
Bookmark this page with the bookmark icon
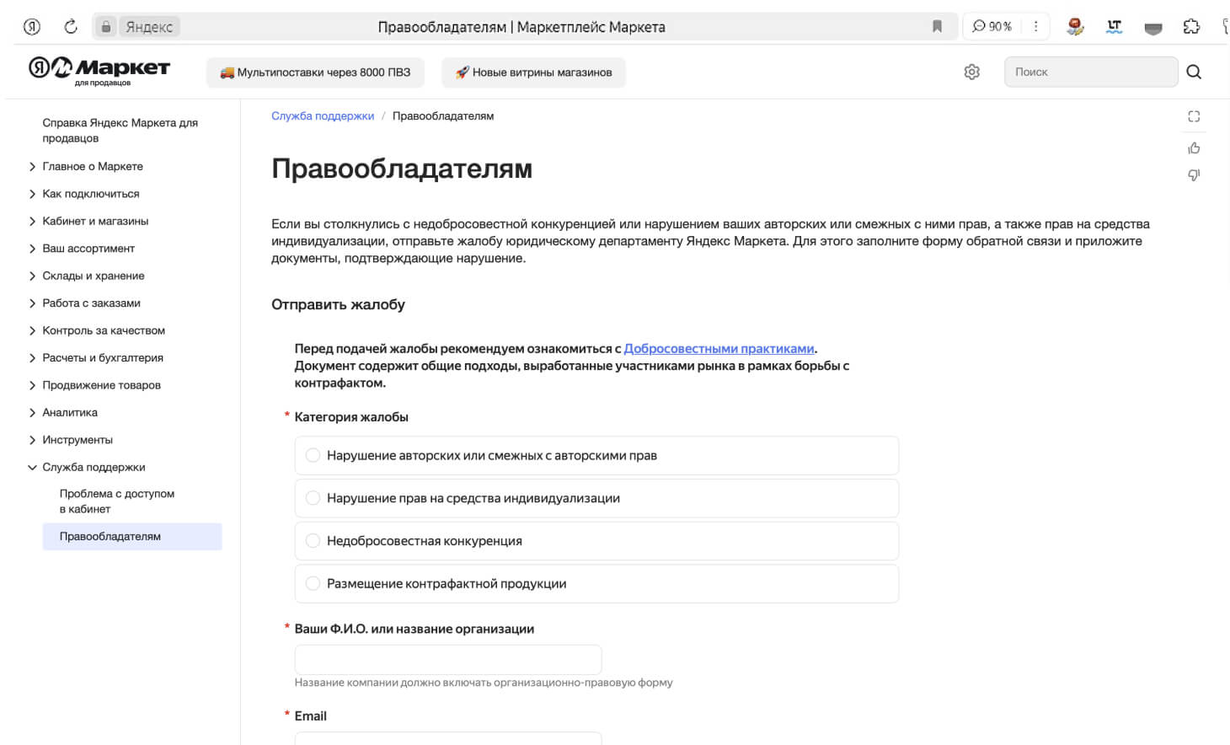(x=937, y=27)
